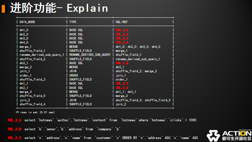Select the TYPE column header
Screen dimensions: 252x142
(x=73, y=22)
